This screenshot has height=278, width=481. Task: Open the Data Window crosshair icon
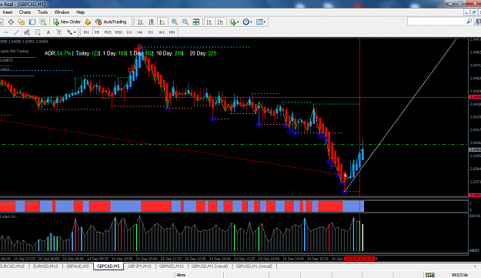(11, 22)
